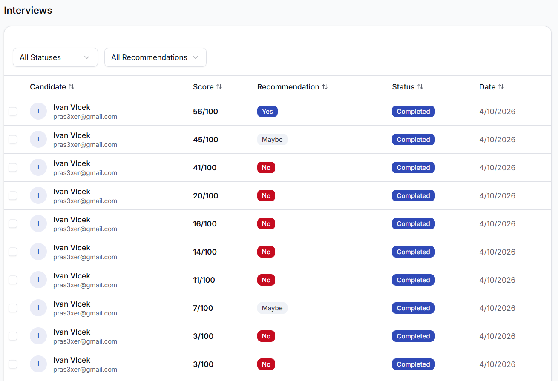Expand the All Recommendations filter

[x=155, y=57]
